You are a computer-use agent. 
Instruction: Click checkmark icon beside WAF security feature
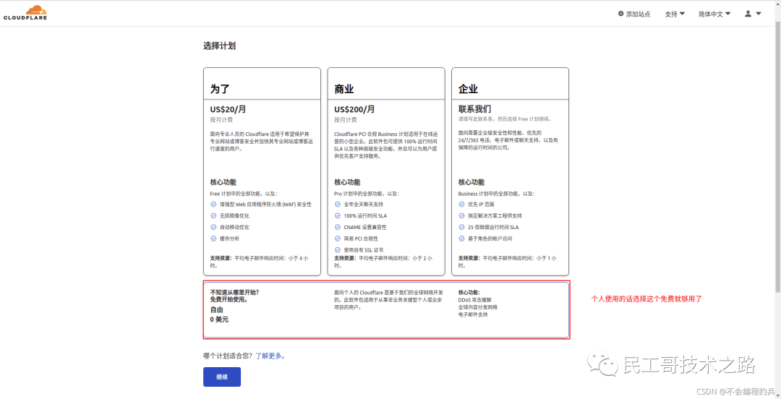pyautogui.click(x=213, y=205)
